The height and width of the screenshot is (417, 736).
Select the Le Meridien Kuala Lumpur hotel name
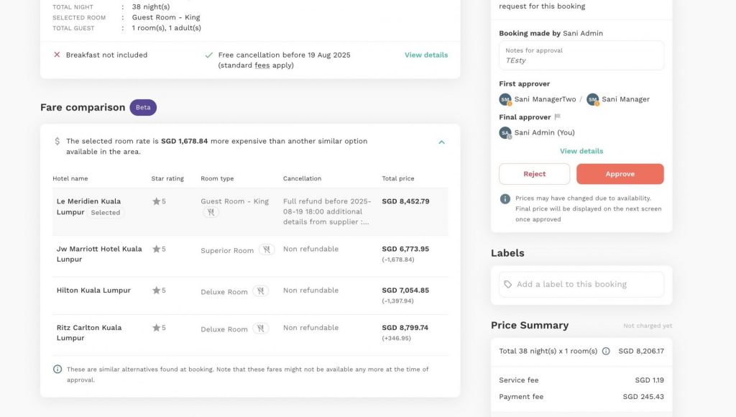[88, 206]
